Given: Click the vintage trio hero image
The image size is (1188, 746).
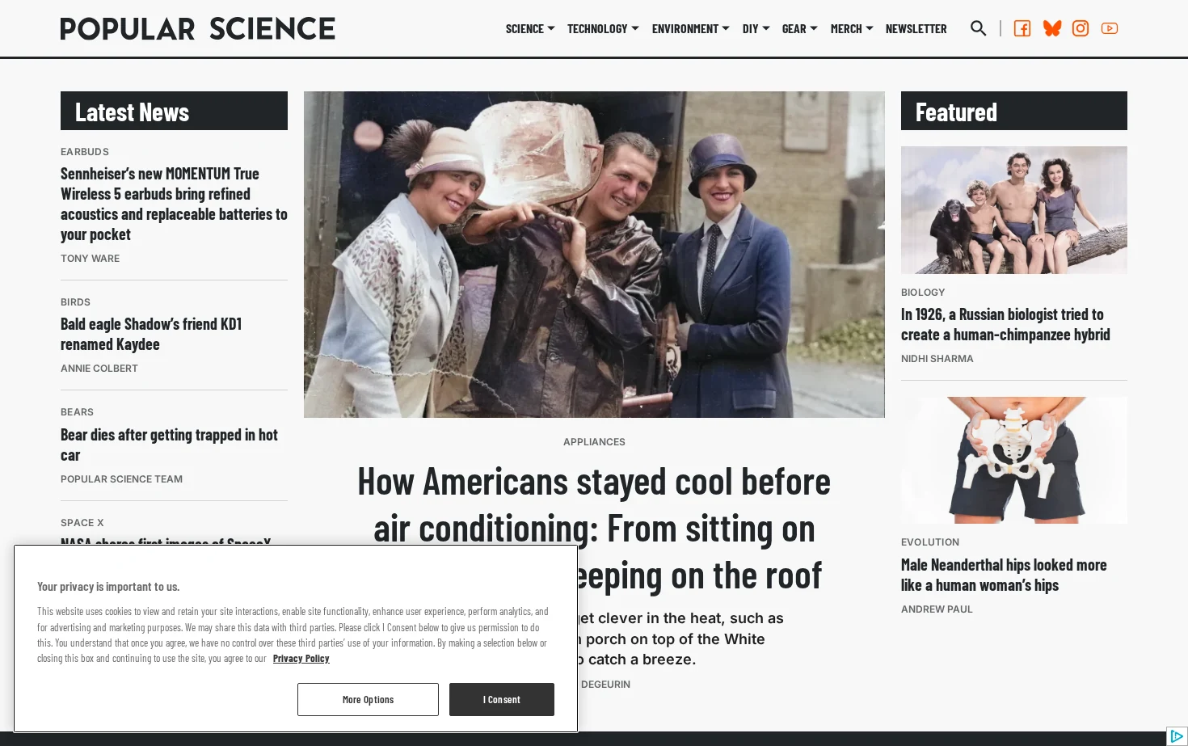Looking at the screenshot, I should point(594,255).
